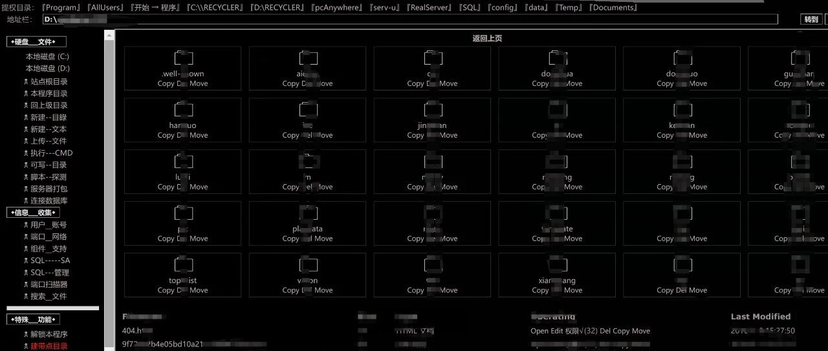Screen dimensions: 828x351
Task: Select SQL-----SA in the sidebar
Action: pyautogui.click(x=50, y=261)
